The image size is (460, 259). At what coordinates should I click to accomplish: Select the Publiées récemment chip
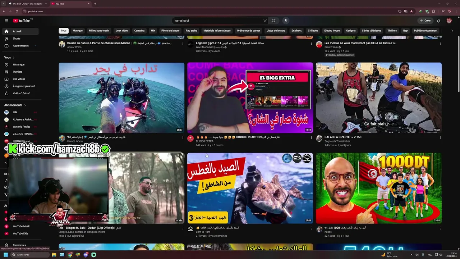(425, 31)
